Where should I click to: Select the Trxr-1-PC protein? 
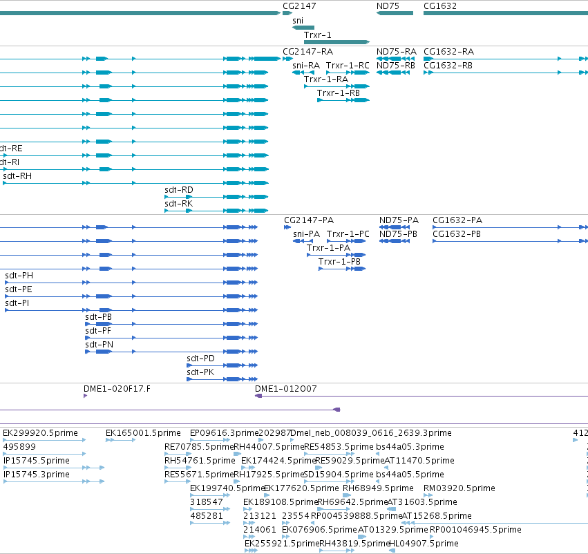(346, 241)
